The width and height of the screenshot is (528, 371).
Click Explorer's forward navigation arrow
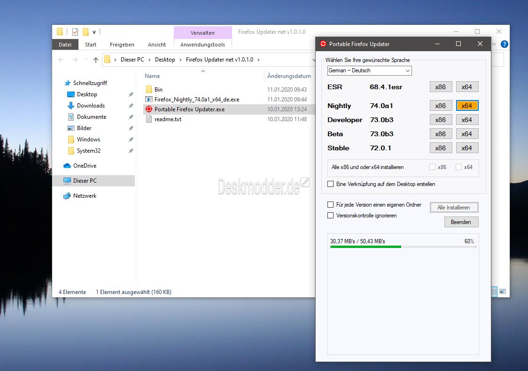pos(75,60)
